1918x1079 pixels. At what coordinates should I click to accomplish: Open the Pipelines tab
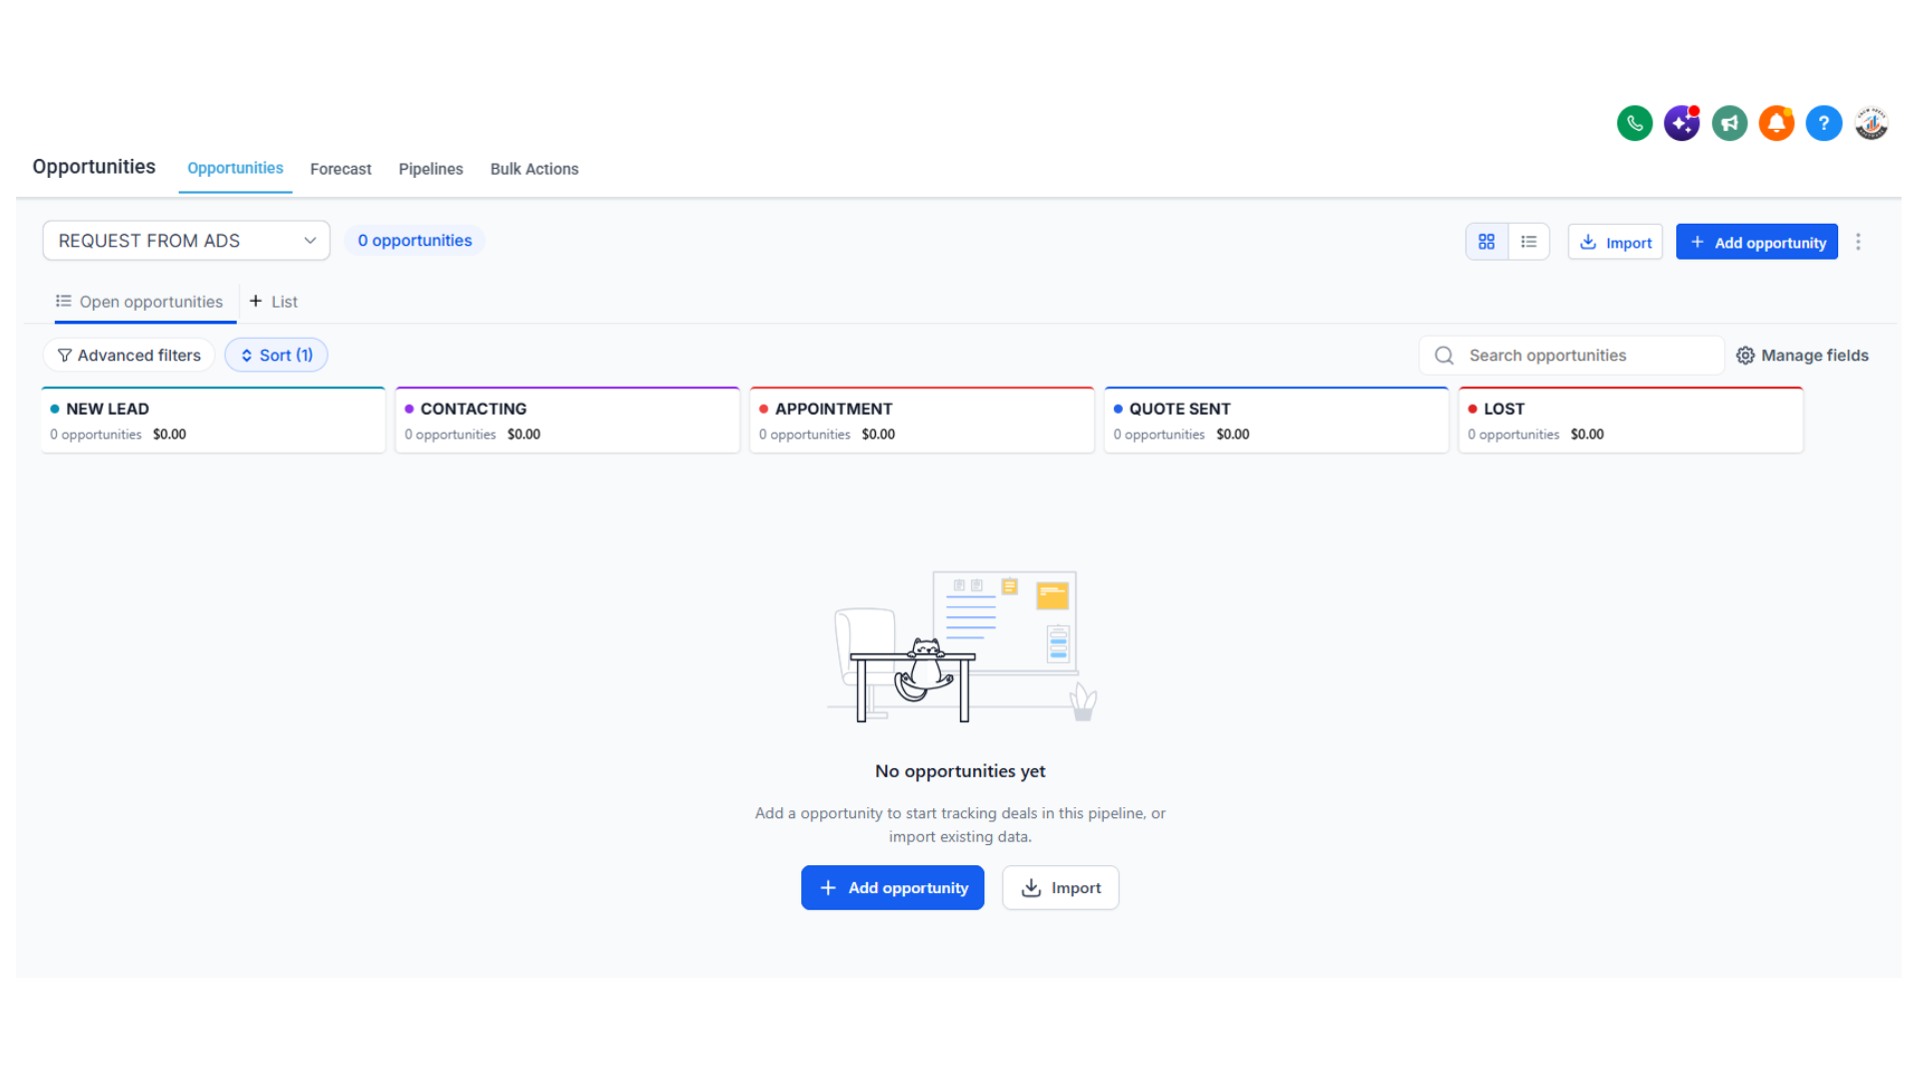(x=431, y=169)
